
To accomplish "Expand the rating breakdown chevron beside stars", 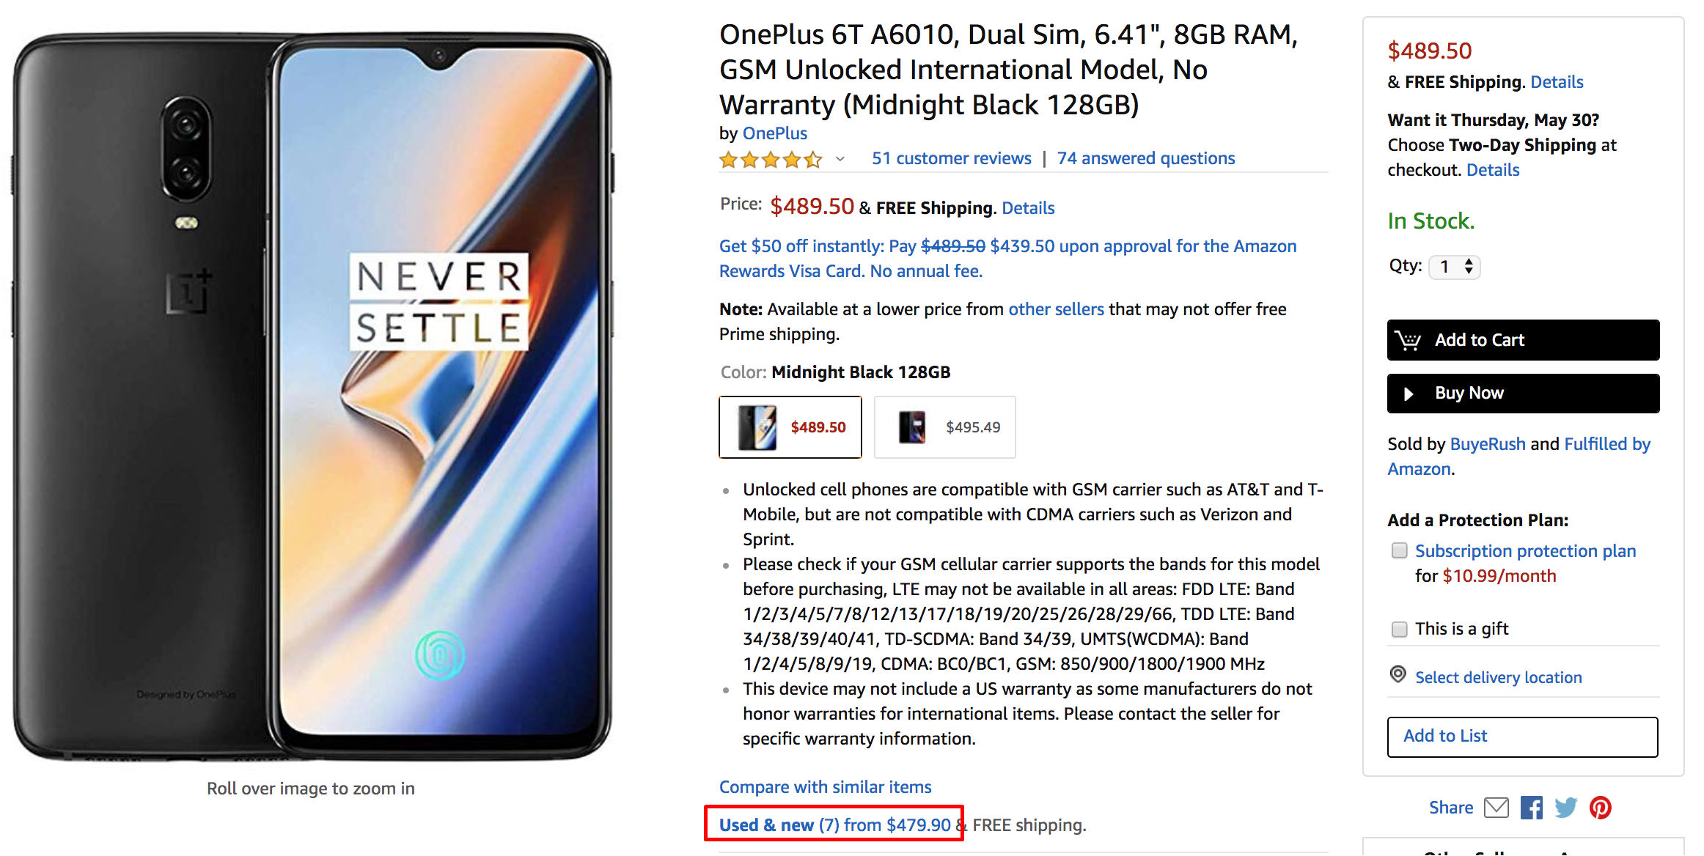I will [x=840, y=159].
